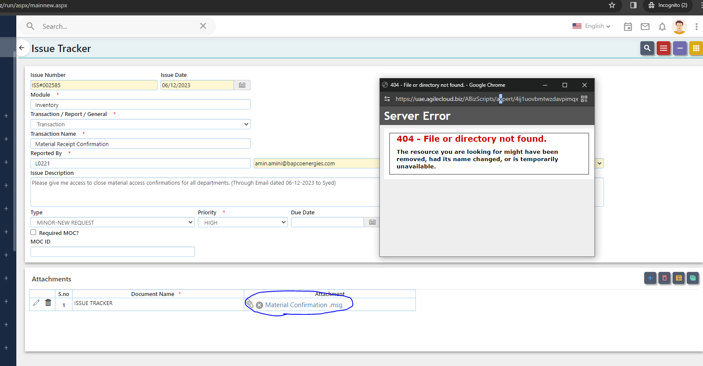Remove Material Confirmation attachment with x icon
This screenshot has height=366, width=703.
tap(259, 305)
